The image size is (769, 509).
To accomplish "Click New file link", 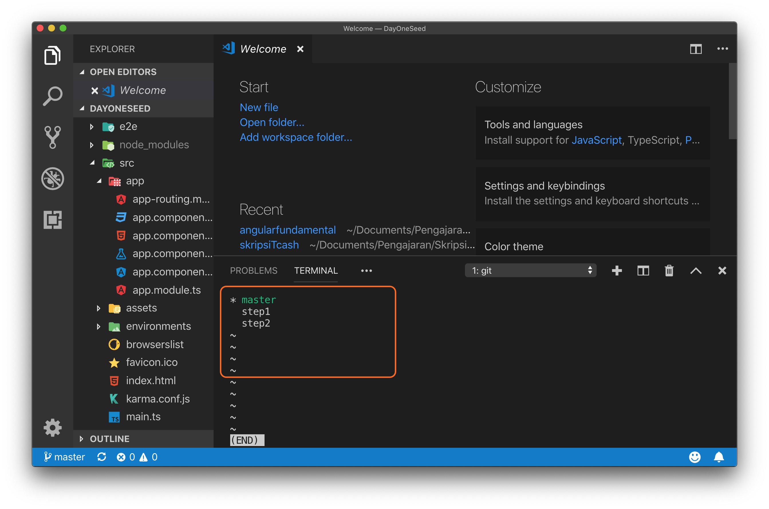I will click(259, 107).
